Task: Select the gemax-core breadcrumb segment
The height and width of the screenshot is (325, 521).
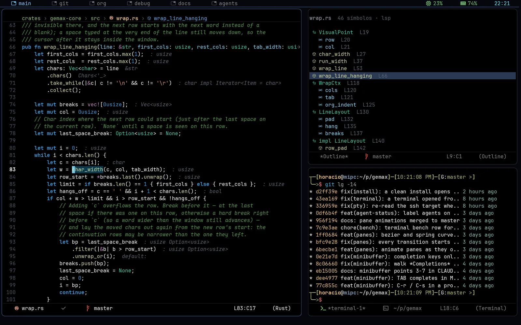Action: (65, 19)
